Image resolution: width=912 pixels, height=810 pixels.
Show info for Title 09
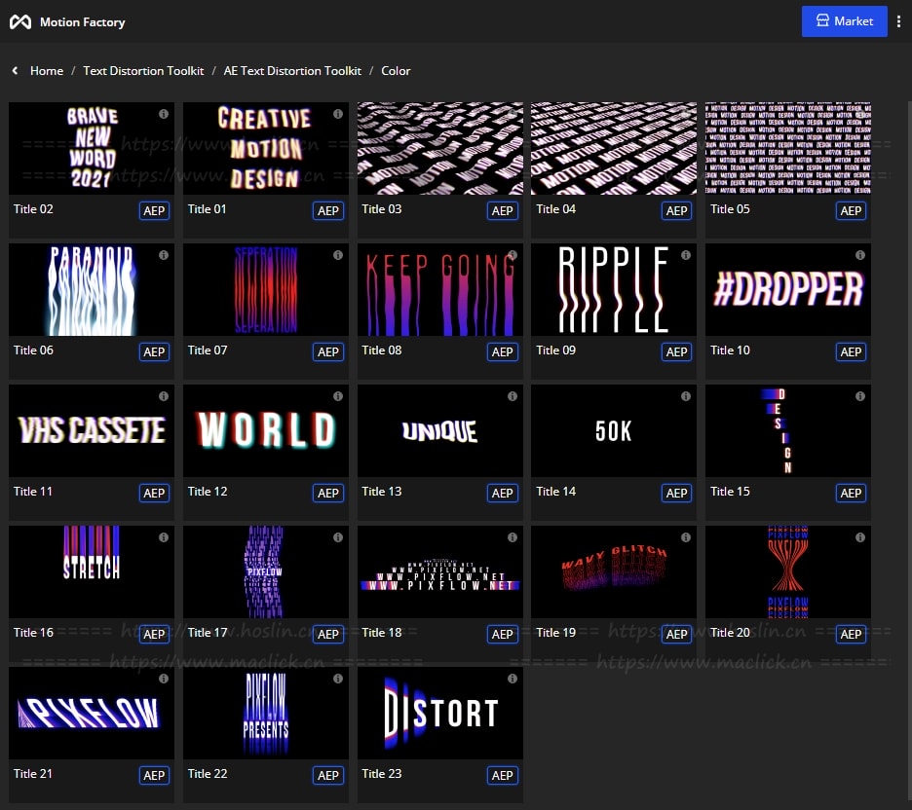pyautogui.click(x=686, y=255)
